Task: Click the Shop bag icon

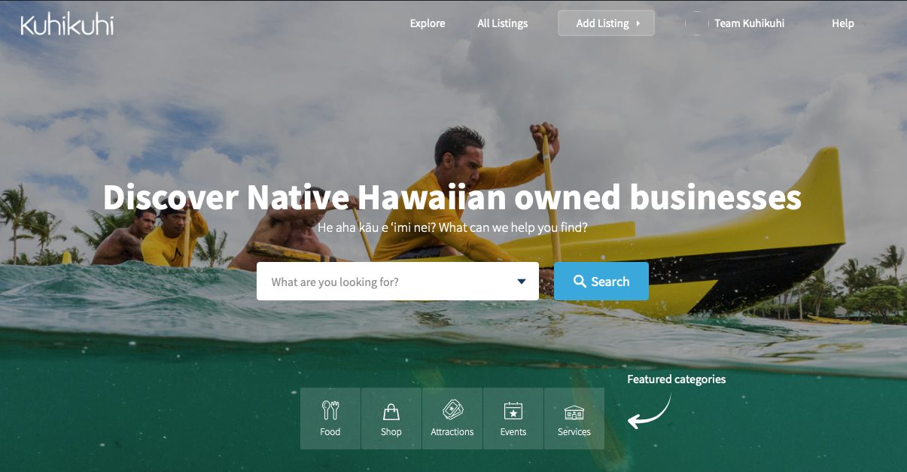Action: 391,411
